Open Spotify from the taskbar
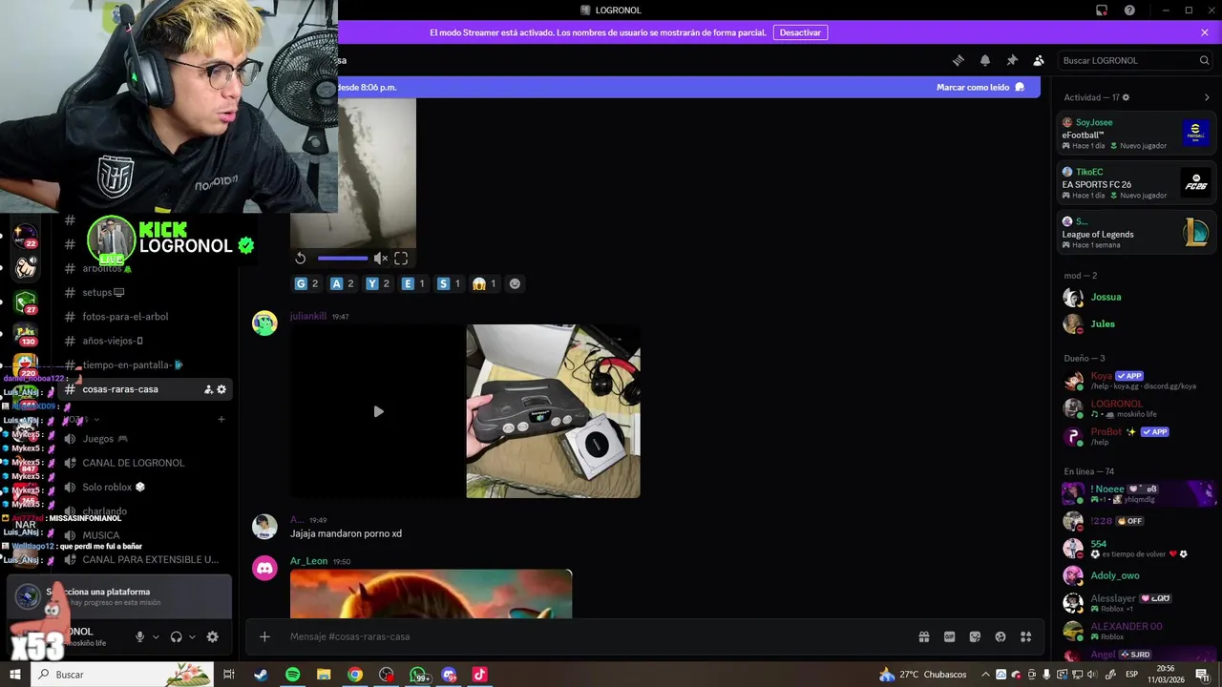Viewport: 1222px width, 687px height. click(x=292, y=675)
